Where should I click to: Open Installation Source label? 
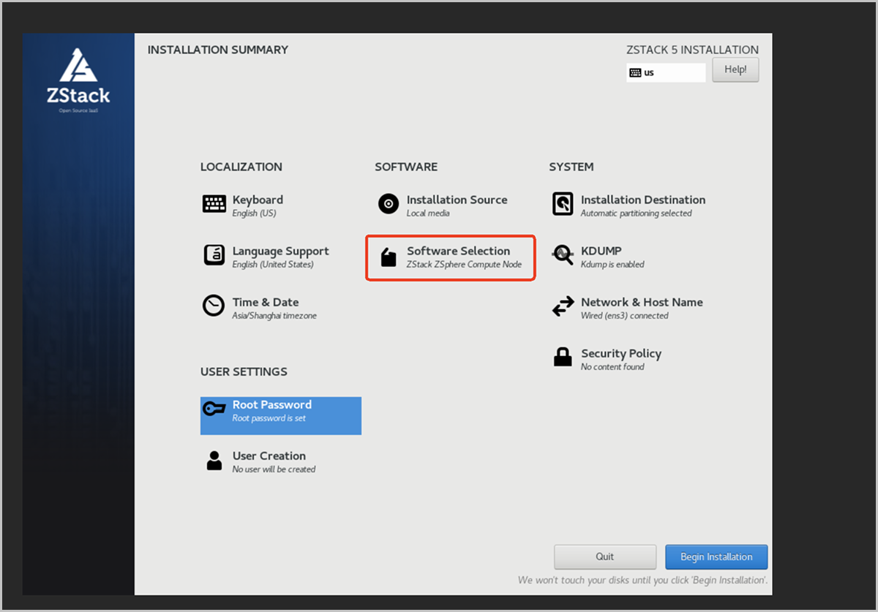point(457,200)
